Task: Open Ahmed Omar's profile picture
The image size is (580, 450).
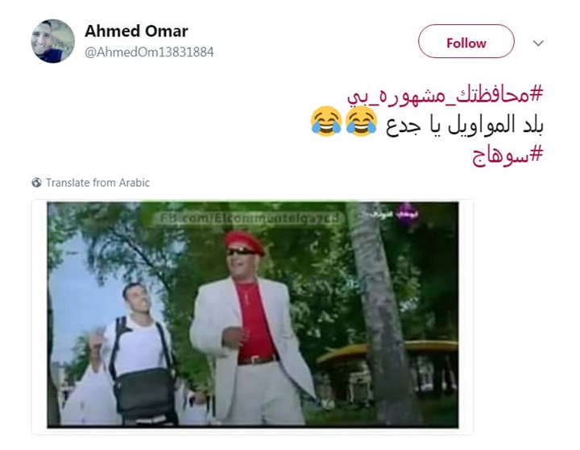Action: click(x=52, y=41)
